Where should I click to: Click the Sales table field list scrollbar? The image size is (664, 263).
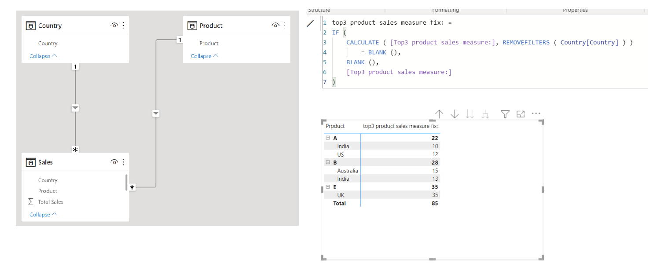[x=126, y=182]
